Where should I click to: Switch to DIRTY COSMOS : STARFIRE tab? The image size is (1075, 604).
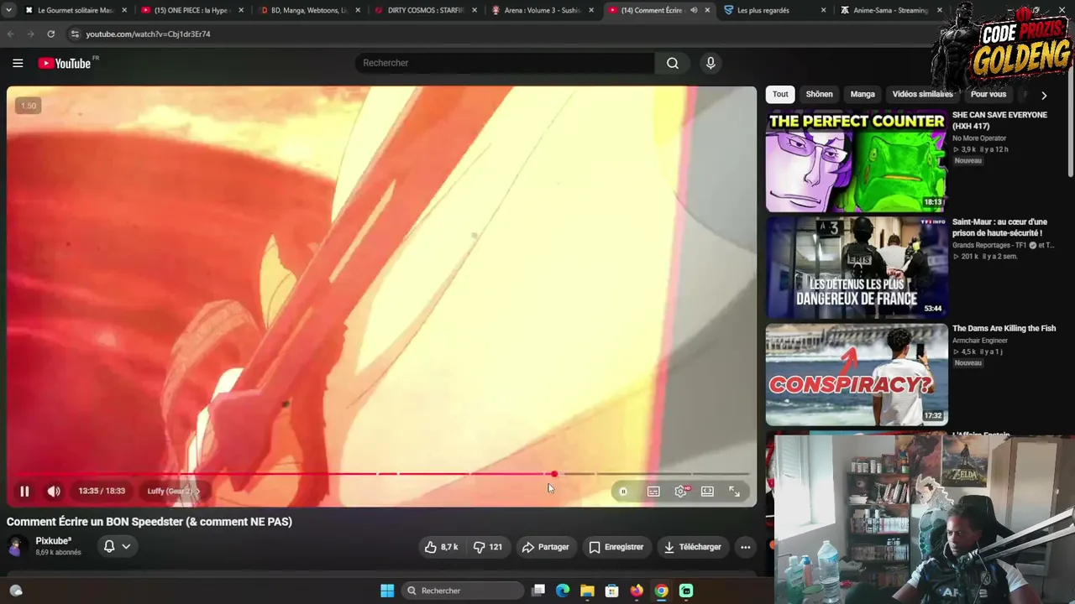[425, 10]
